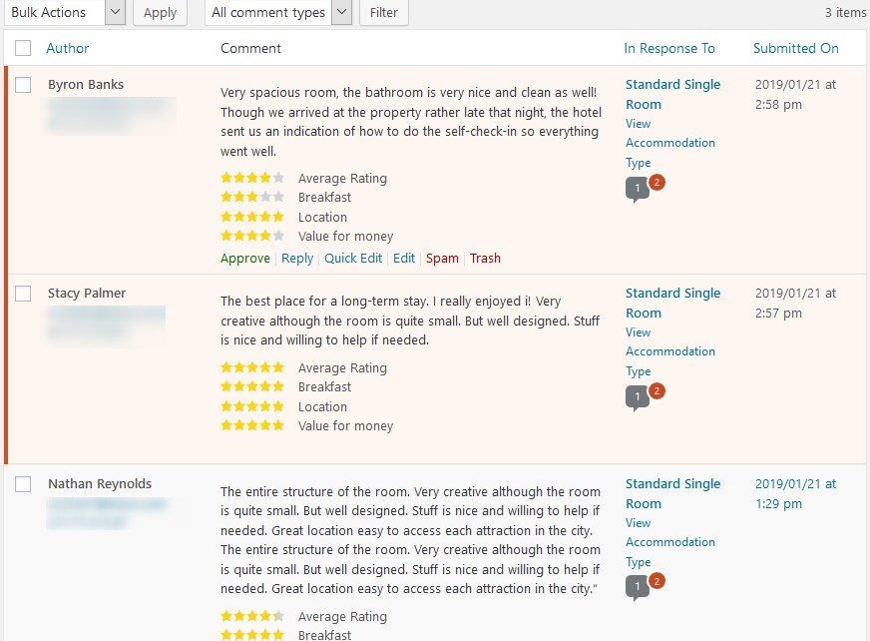Screen dimensions: 870x641
Task: Tick the checkbox for Stacy Palmer comment
Action: click(x=23, y=294)
